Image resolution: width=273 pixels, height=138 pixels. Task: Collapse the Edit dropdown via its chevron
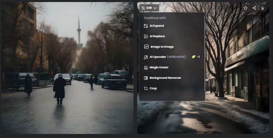click(155, 8)
